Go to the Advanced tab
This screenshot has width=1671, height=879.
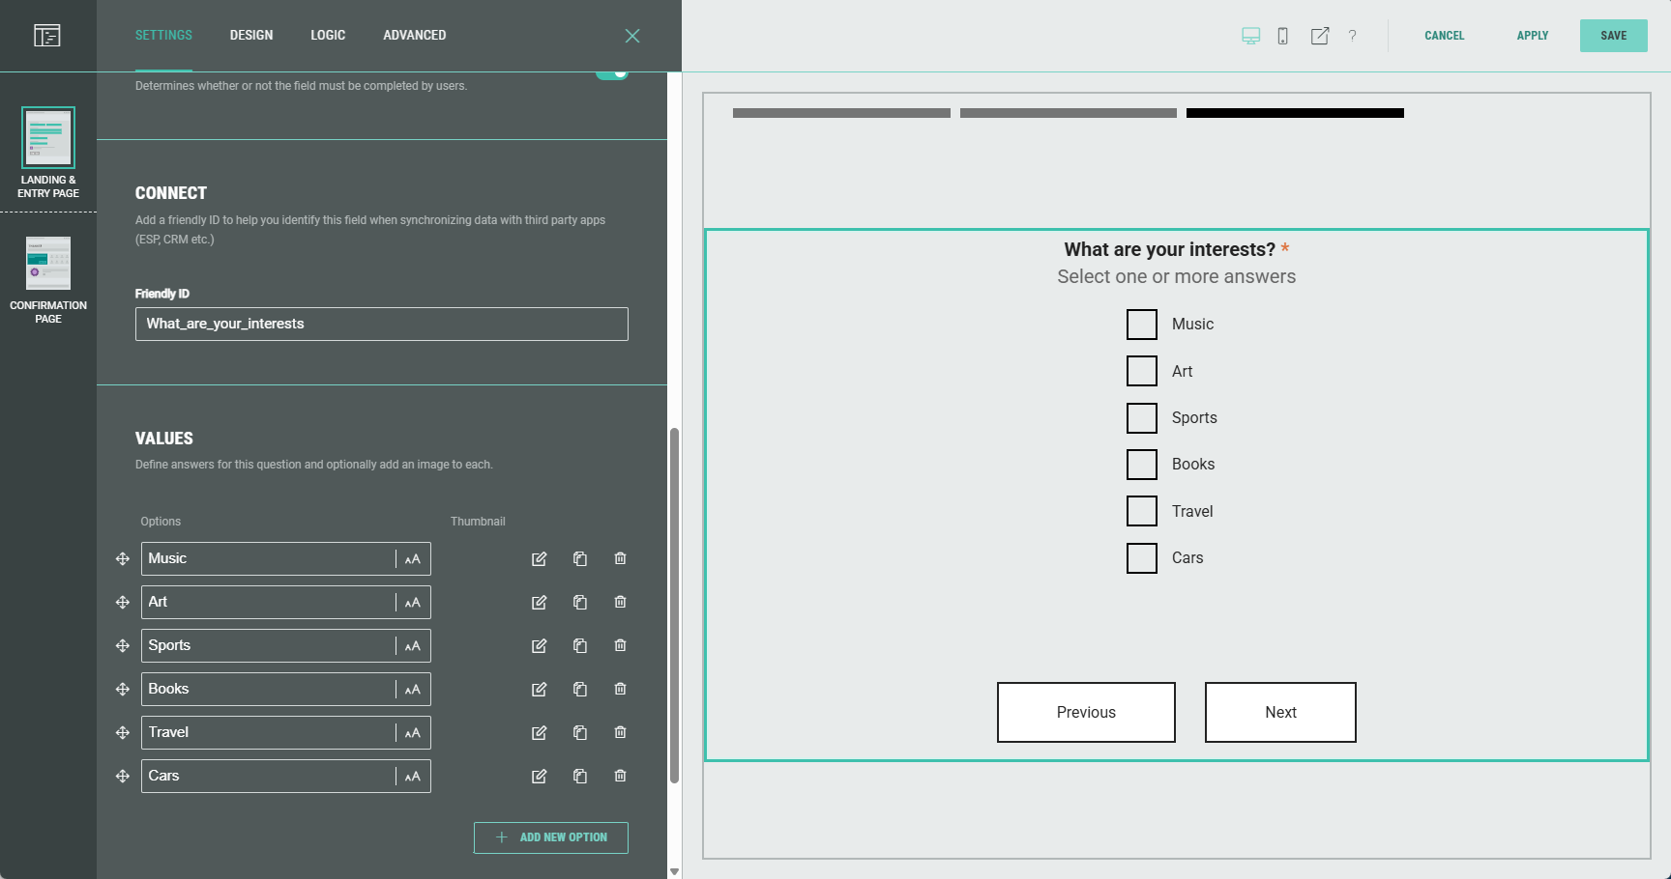tap(414, 36)
